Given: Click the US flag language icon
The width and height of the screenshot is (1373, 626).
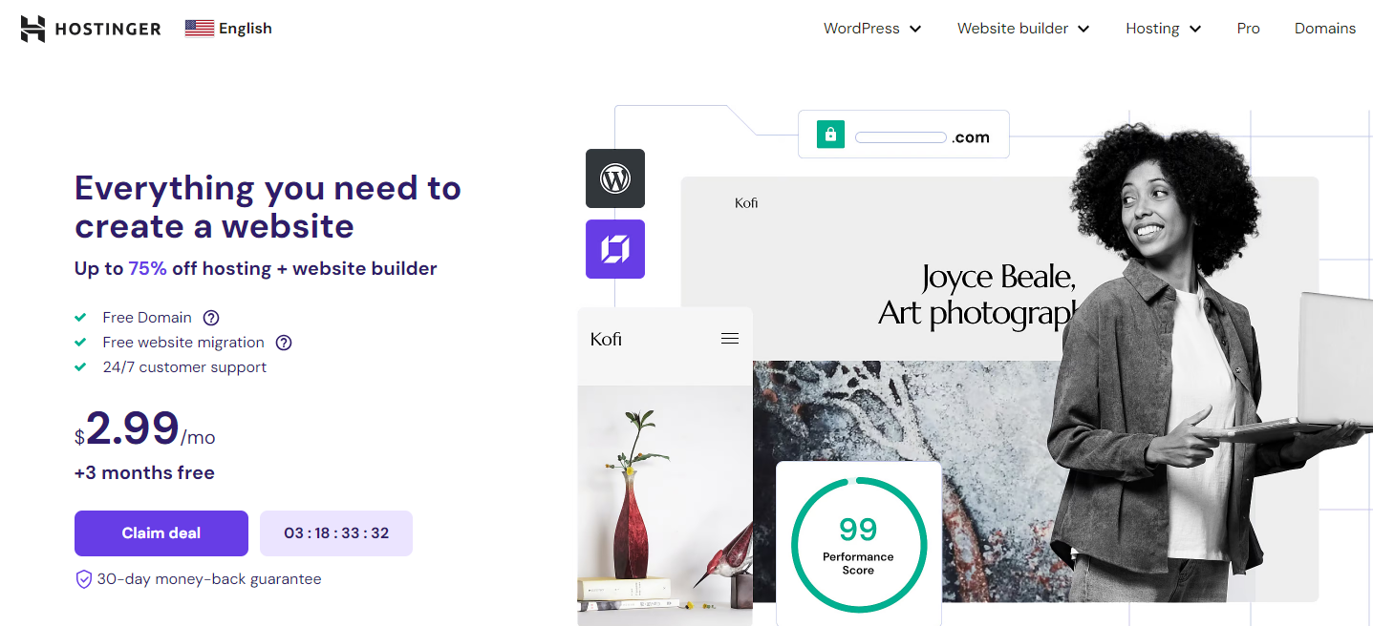Looking at the screenshot, I should click(199, 29).
